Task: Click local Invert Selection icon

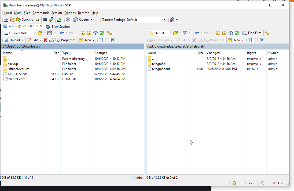Action: pos(113,40)
